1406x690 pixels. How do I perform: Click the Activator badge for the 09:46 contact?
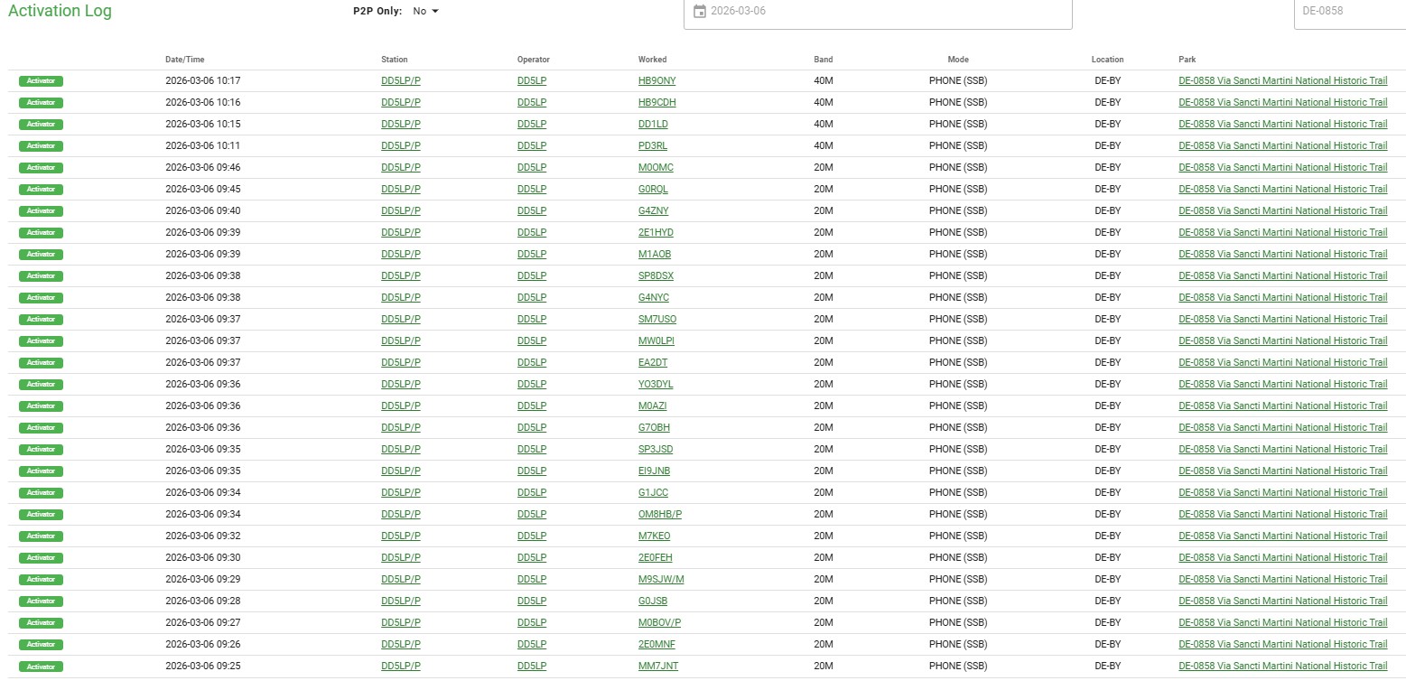click(x=41, y=168)
